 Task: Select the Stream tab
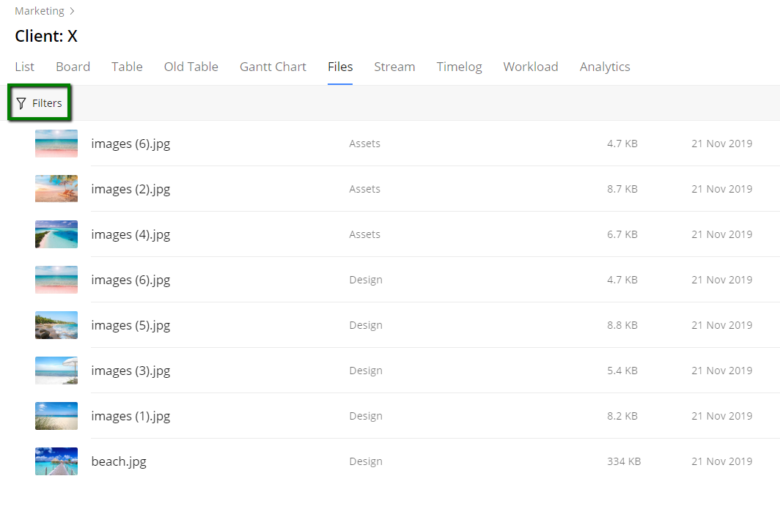[x=394, y=67]
